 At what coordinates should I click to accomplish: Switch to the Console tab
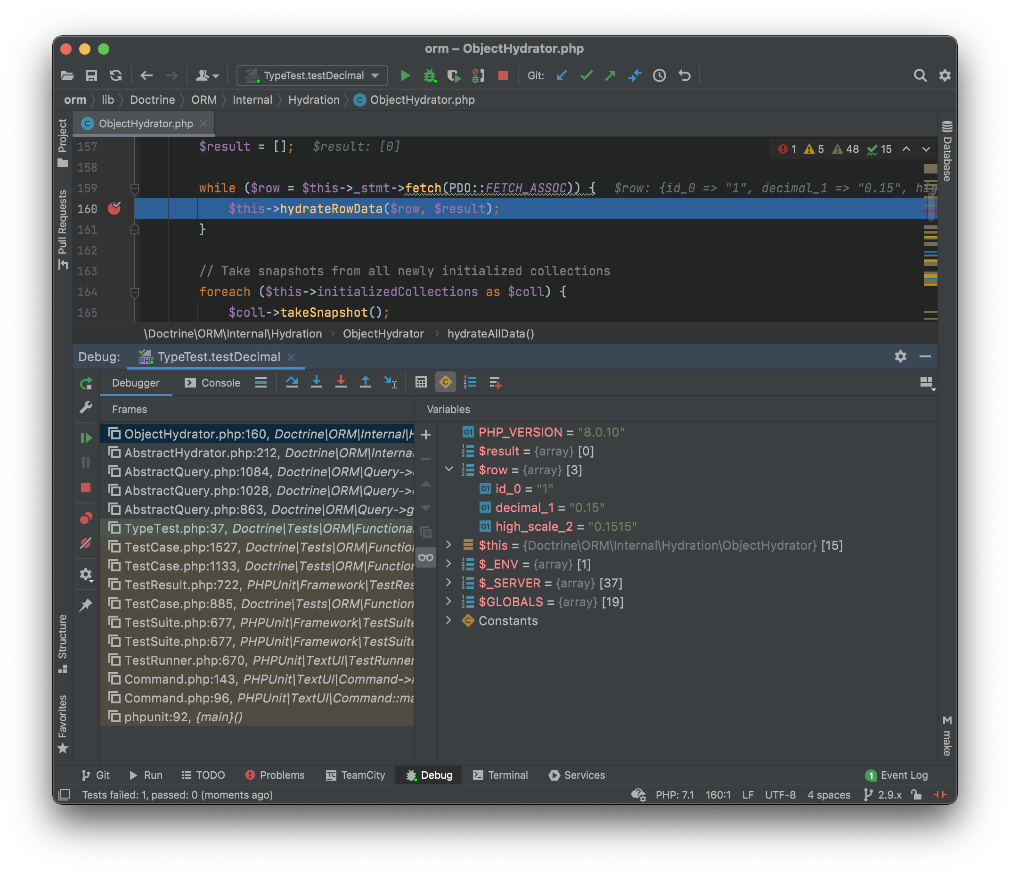point(212,383)
